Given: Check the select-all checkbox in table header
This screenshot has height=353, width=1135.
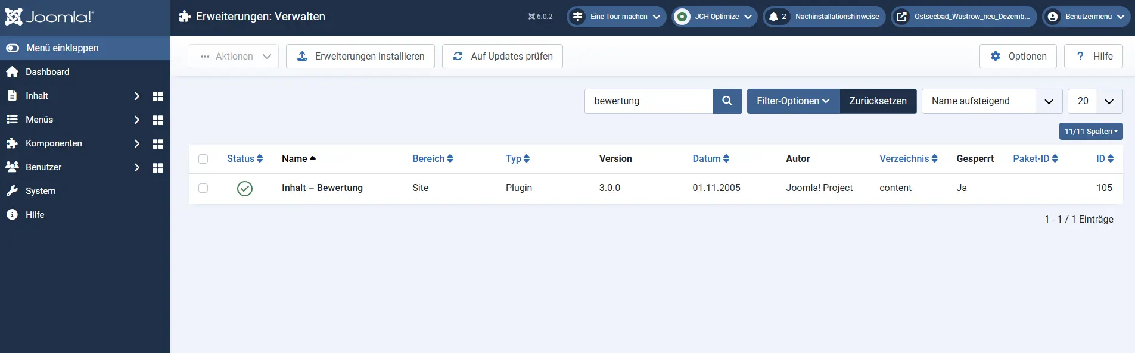Looking at the screenshot, I should tap(203, 159).
